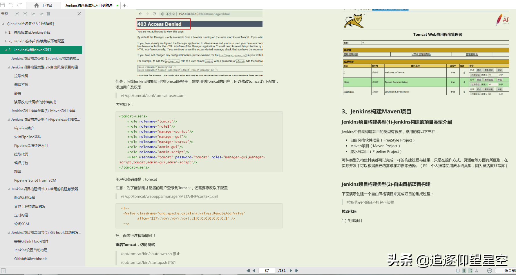Open bookmark 'Jenkins项目构建类型(1)-Jenkins构建的项...'

pyautogui.click(x=45, y=59)
